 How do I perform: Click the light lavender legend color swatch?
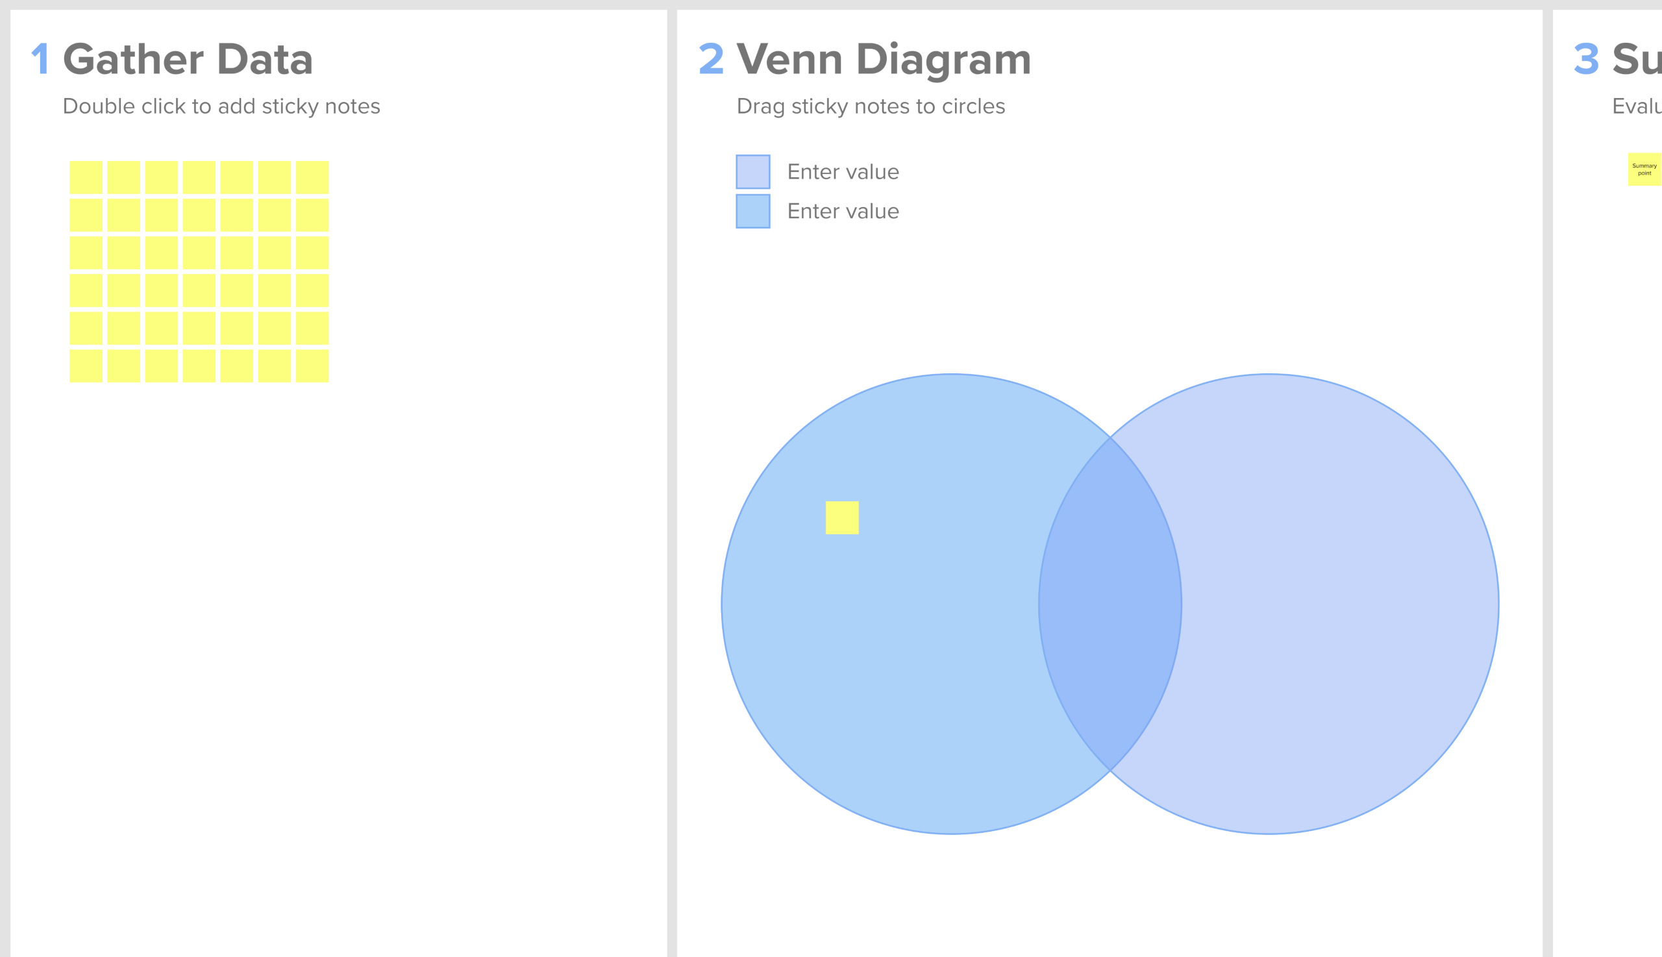[x=753, y=171]
